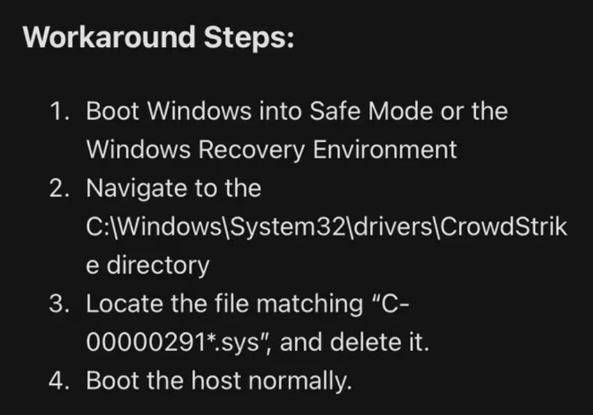Select the step number 2 marker

point(59,188)
